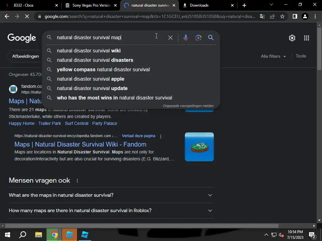Click Vertaal deze pagina link
The height and width of the screenshot is (241, 322).
click(x=139, y=136)
